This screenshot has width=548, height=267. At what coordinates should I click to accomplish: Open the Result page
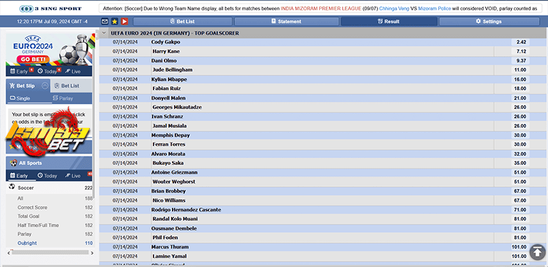pyautogui.click(x=388, y=22)
